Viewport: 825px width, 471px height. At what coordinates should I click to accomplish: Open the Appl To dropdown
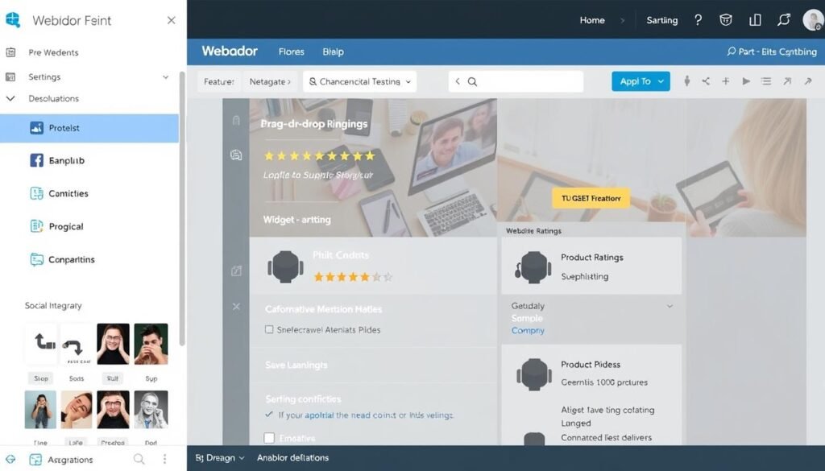pos(641,81)
